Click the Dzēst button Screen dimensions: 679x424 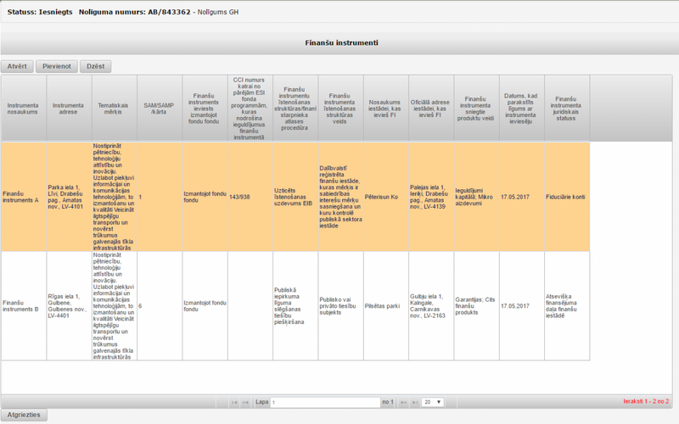click(96, 65)
